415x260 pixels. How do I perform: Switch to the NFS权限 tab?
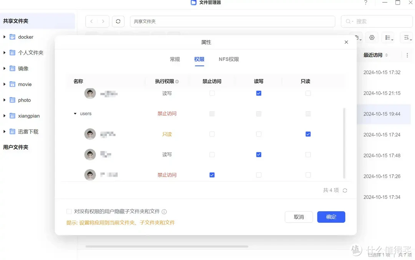228,59
